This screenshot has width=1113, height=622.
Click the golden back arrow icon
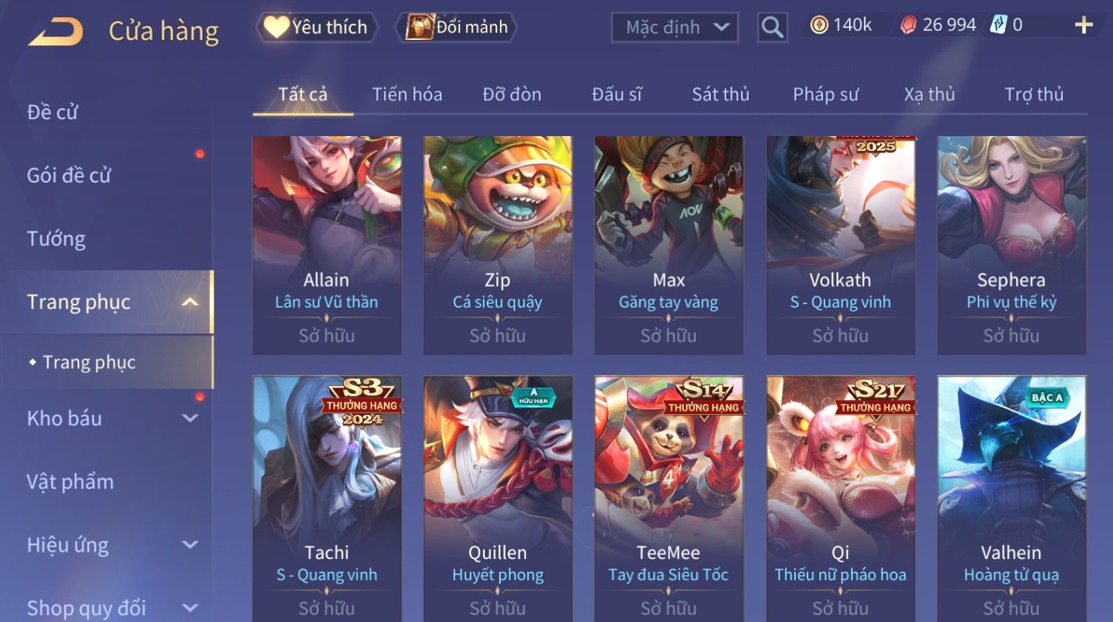(x=55, y=32)
